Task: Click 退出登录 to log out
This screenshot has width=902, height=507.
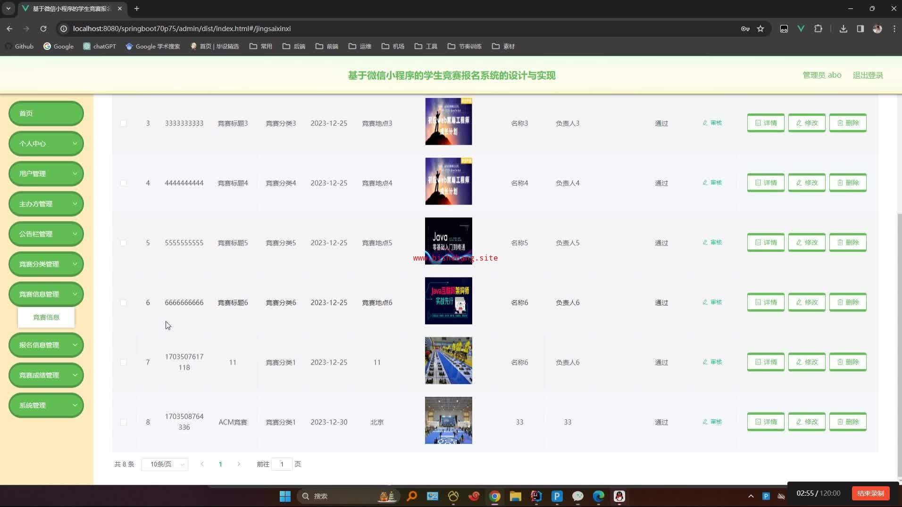Action: pyautogui.click(x=868, y=75)
